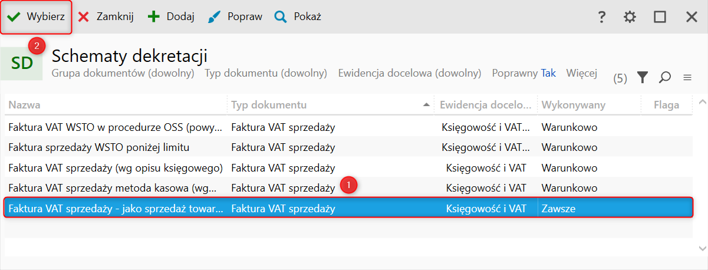Click Pokaż magnifier button
Viewport: 708px width, 270px height.
click(x=298, y=17)
